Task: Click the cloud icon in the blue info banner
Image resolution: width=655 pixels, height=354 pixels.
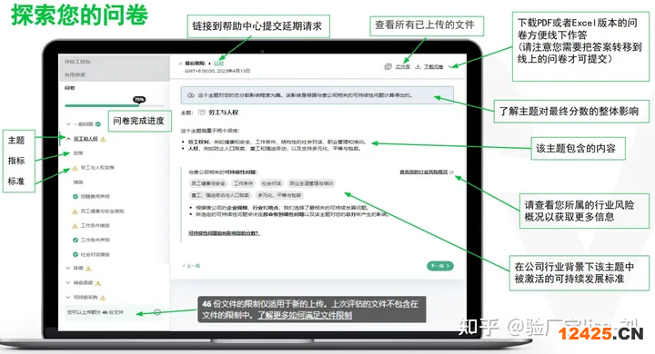Action: [191, 95]
